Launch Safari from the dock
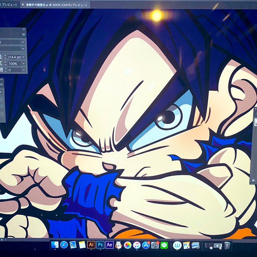The image size is (257, 257). (64, 245)
